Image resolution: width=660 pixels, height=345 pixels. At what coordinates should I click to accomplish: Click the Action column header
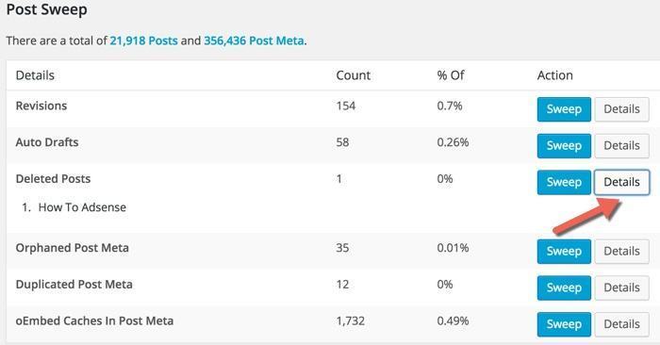click(554, 75)
